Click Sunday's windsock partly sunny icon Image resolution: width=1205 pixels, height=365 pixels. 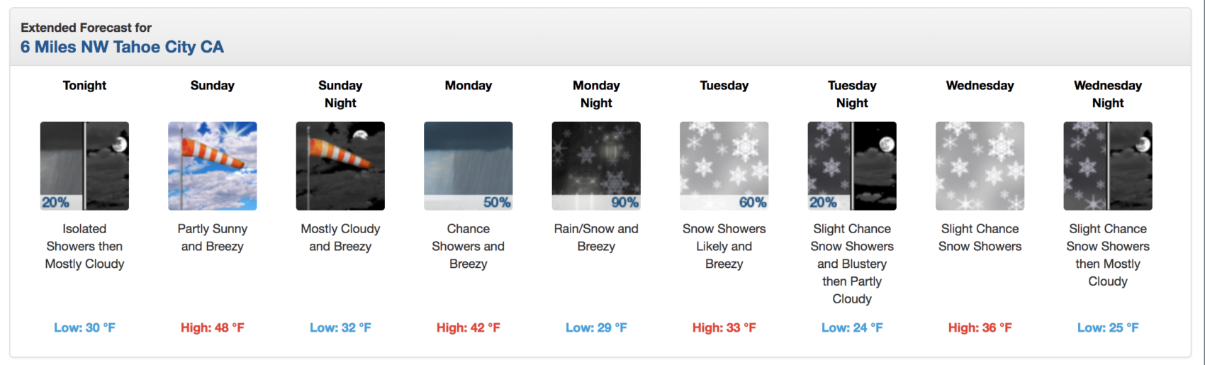click(213, 166)
